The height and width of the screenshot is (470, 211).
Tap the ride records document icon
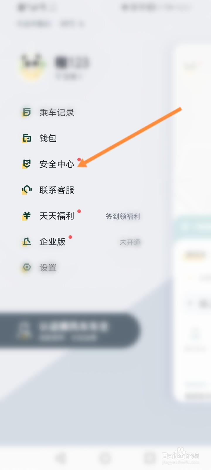click(x=26, y=112)
